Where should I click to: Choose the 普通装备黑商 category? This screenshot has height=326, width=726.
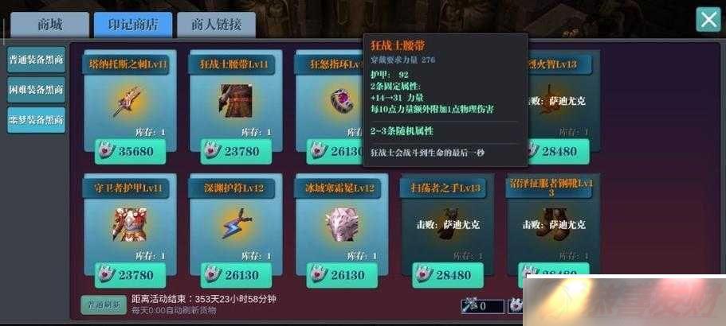click(x=36, y=60)
